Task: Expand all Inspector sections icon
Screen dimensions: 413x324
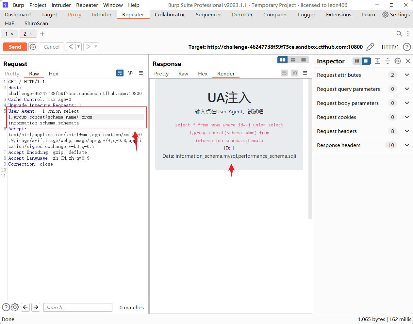Action: coord(377,61)
